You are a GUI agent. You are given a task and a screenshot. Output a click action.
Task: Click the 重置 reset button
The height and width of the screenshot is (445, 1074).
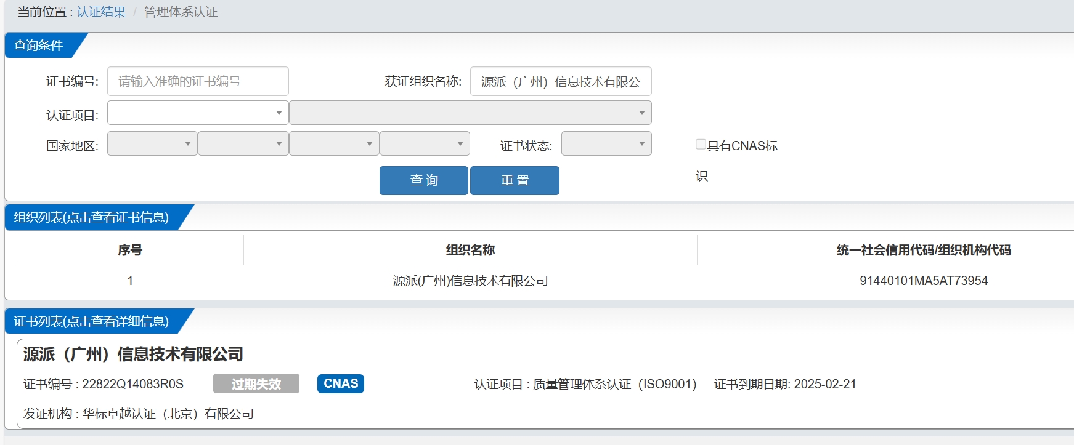515,180
